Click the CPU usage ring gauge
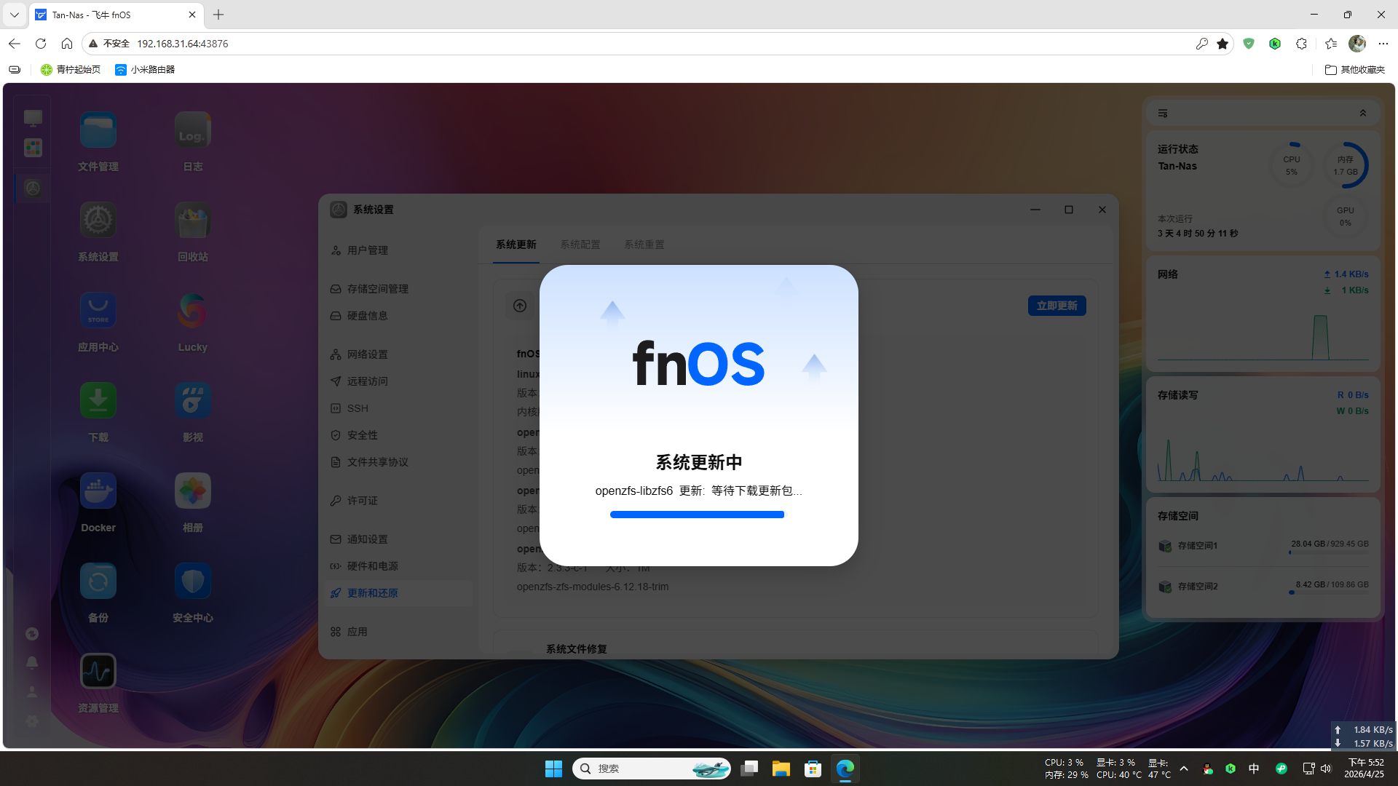The width and height of the screenshot is (1398, 786). pyautogui.click(x=1292, y=165)
